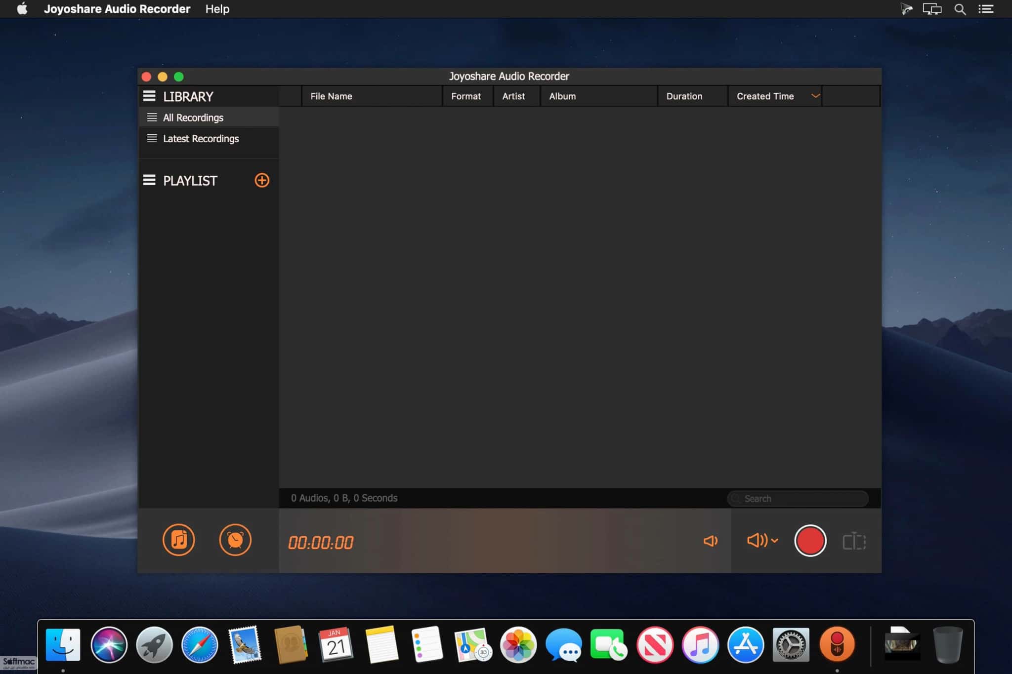The image size is (1012, 674).
Task: Open the audio format settings music icon
Action: pos(178,540)
